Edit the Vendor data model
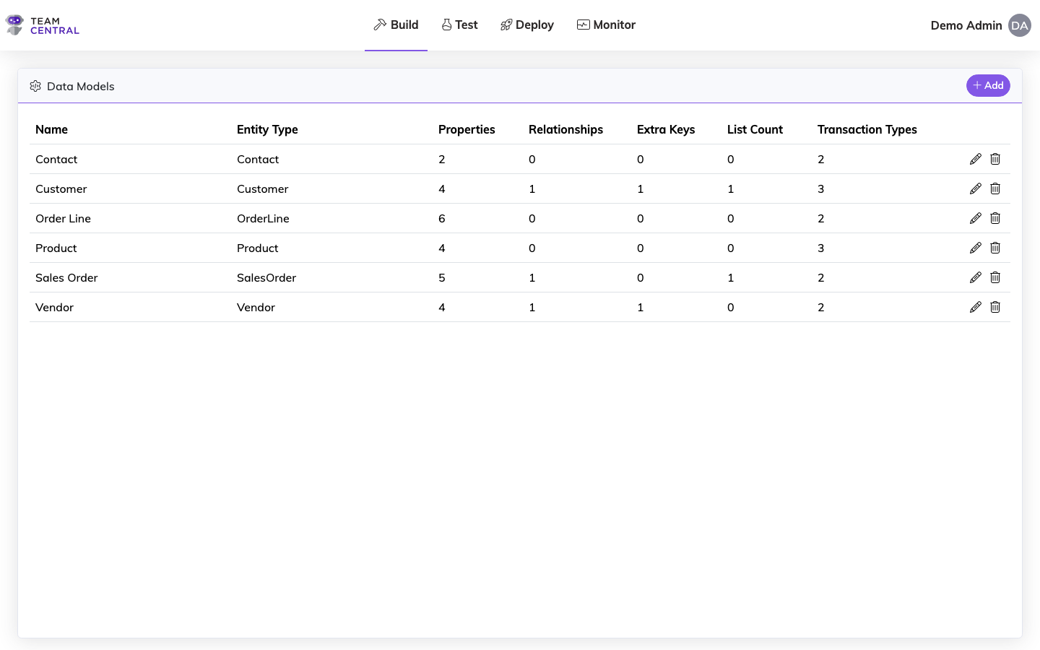Image resolution: width=1040 pixels, height=650 pixels. click(976, 307)
